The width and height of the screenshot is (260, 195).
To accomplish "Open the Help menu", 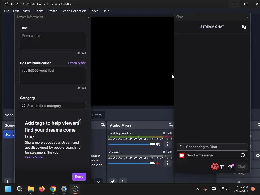I will coord(106,11).
